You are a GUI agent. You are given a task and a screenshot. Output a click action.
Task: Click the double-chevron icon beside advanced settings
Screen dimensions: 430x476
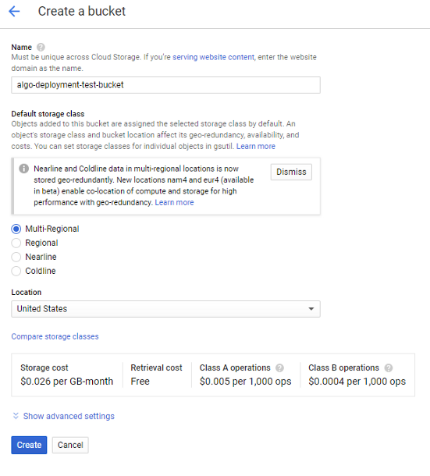[x=16, y=416]
